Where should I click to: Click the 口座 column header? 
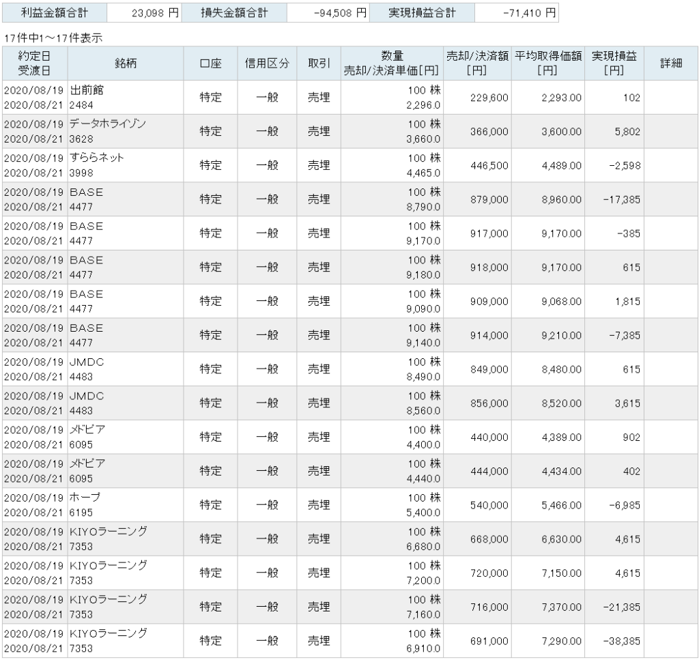coord(210,63)
